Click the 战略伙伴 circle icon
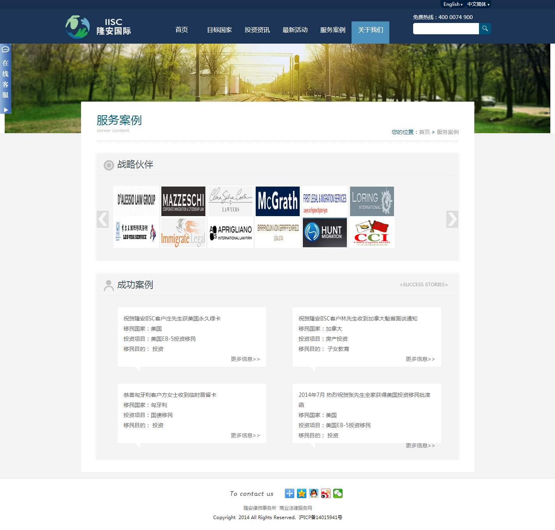555x530 pixels. [x=109, y=165]
